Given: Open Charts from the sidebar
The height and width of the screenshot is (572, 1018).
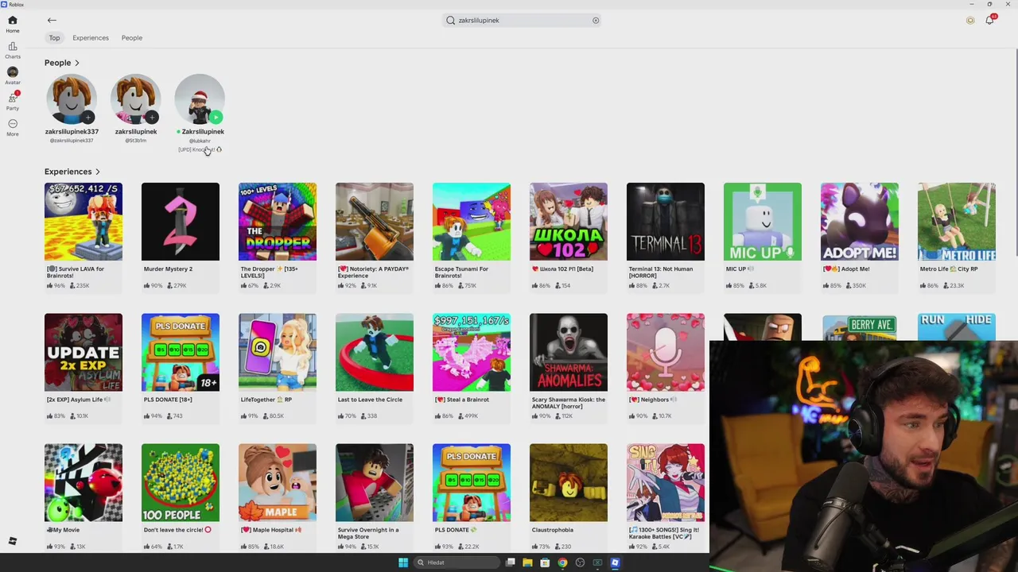Looking at the screenshot, I should coord(13,50).
